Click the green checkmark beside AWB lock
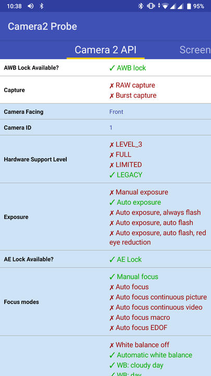 coord(112,68)
